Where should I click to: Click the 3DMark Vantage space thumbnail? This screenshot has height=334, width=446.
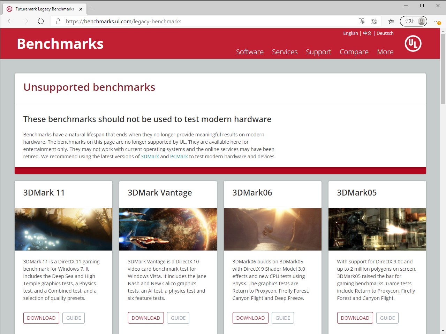[168, 229]
